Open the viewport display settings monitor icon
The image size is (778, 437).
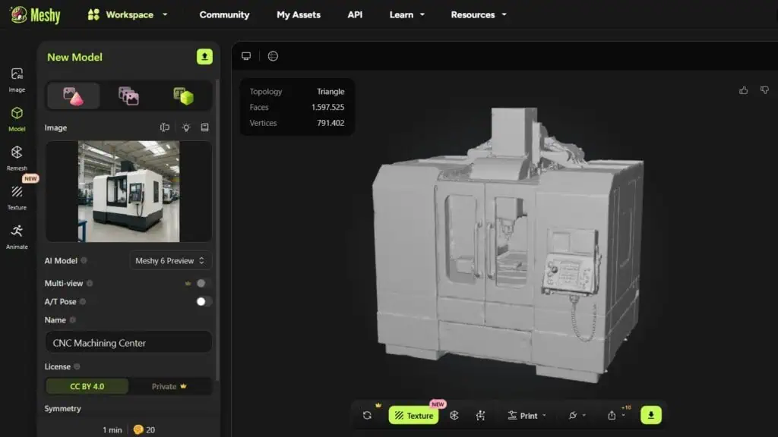[246, 56]
